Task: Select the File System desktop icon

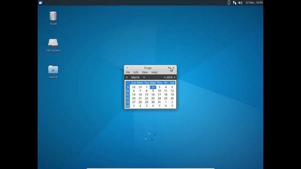Action: (53, 43)
